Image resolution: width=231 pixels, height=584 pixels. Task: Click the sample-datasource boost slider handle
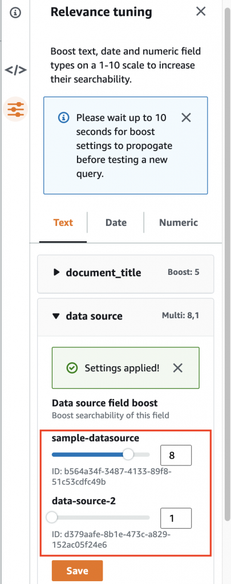(128, 455)
